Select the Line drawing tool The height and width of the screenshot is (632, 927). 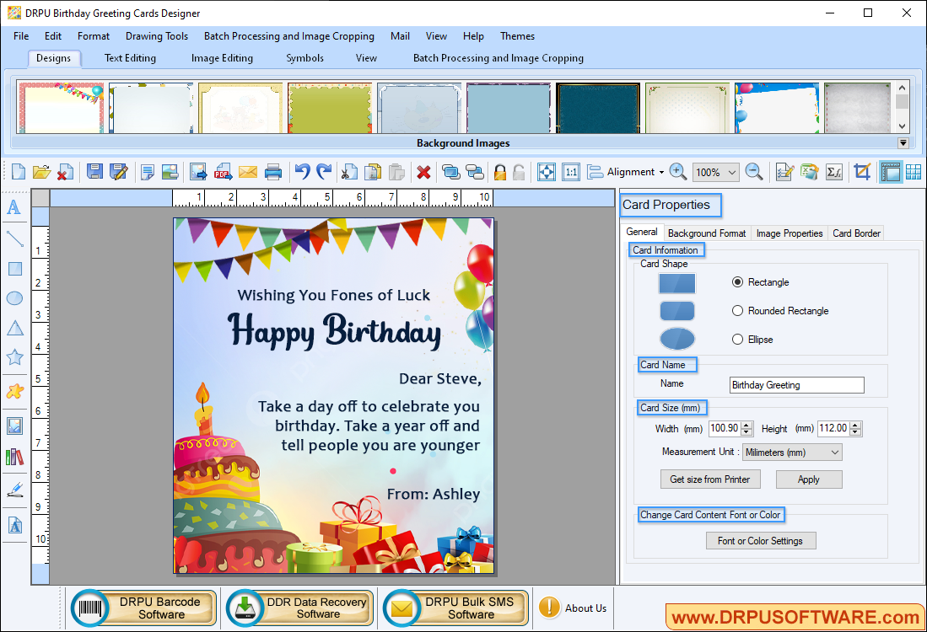coord(13,238)
